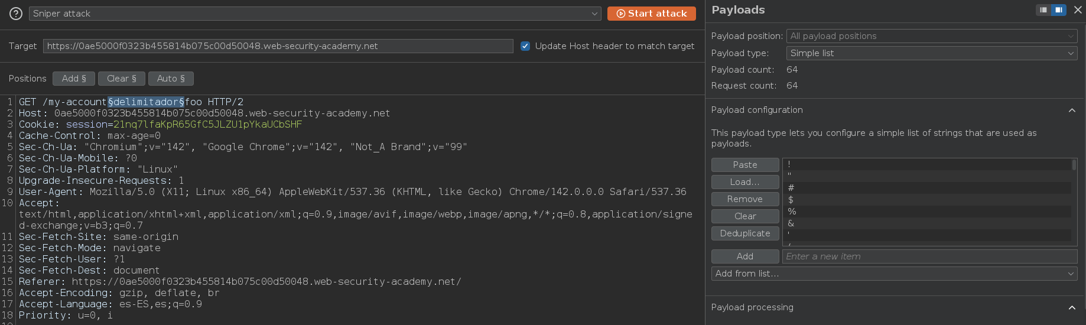Viewport: 1086px width, 325px height.
Task: Collapse the Payload processing section
Action: pos(1072,307)
